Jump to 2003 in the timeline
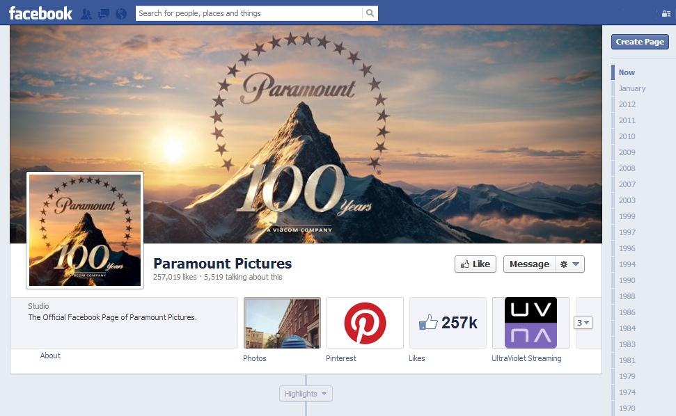Viewport: 676px width, 416px height. pos(627,200)
